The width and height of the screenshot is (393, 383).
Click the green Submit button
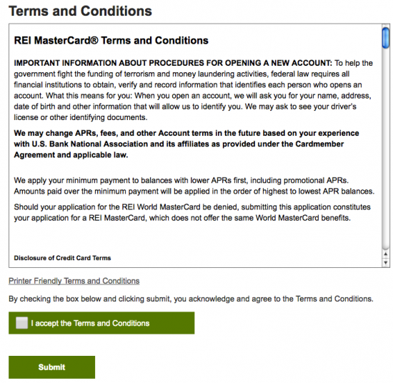point(52,367)
